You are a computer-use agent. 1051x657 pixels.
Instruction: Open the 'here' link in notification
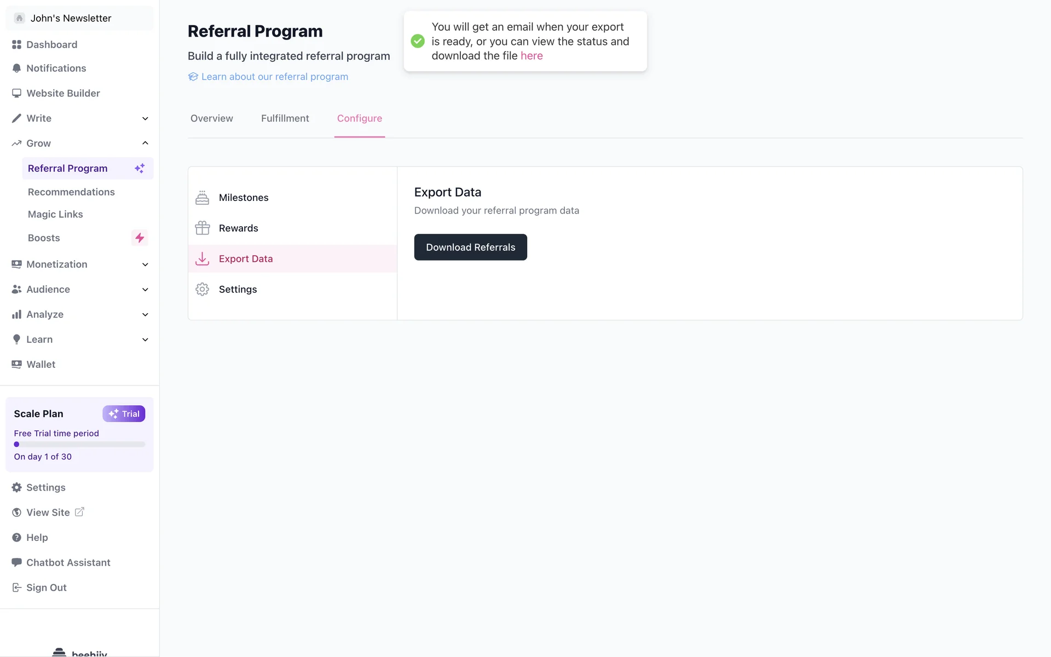(531, 56)
